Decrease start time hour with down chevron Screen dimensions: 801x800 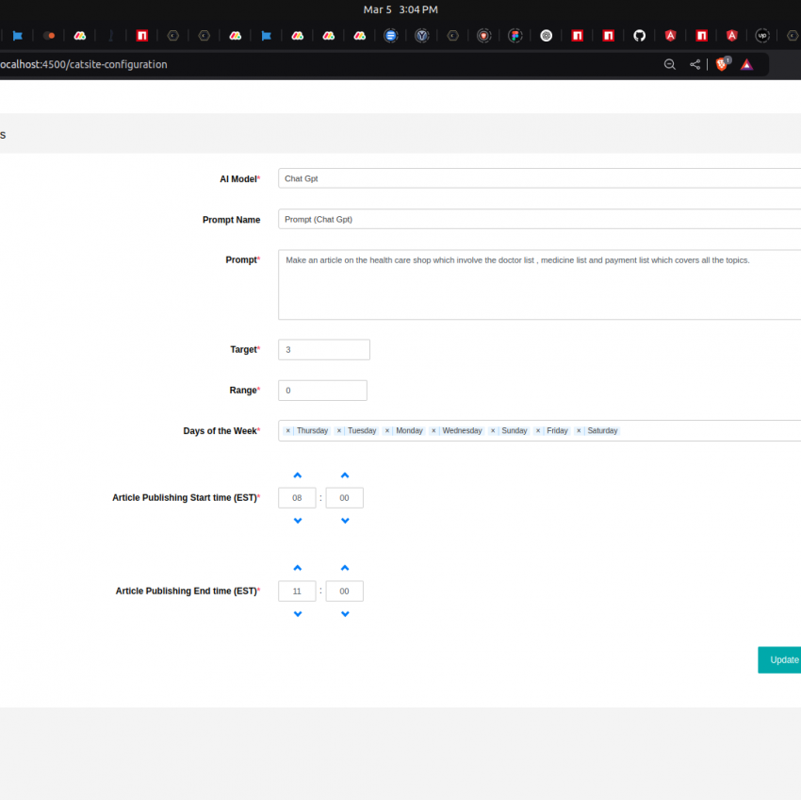coord(298,521)
